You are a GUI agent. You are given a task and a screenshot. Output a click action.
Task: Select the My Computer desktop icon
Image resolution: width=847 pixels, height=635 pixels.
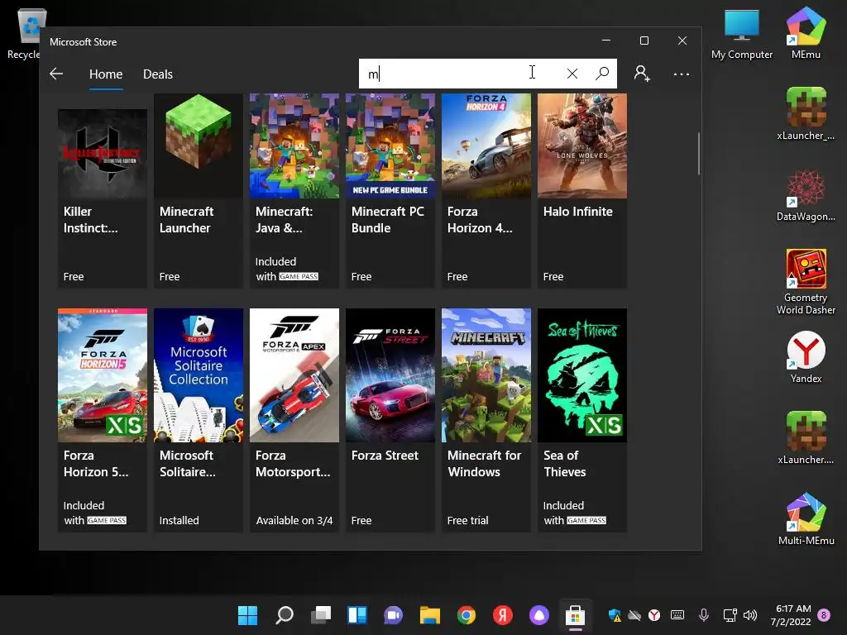pyautogui.click(x=742, y=34)
